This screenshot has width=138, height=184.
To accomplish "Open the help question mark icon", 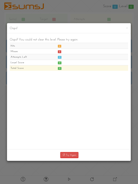I will (46, 179).
